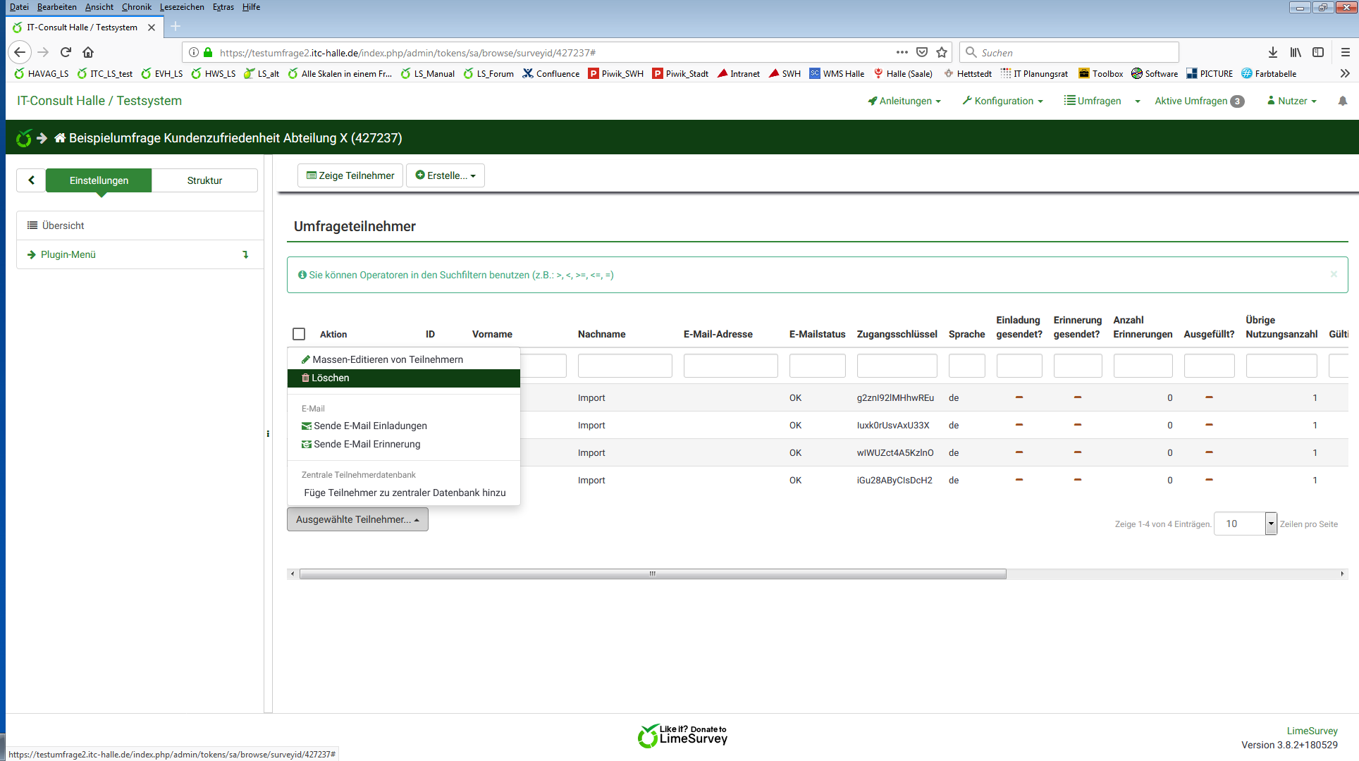The height and width of the screenshot is (761, 1359).
Task: Open Firefox downloads arrow icon
Action: pos(1272,52)
